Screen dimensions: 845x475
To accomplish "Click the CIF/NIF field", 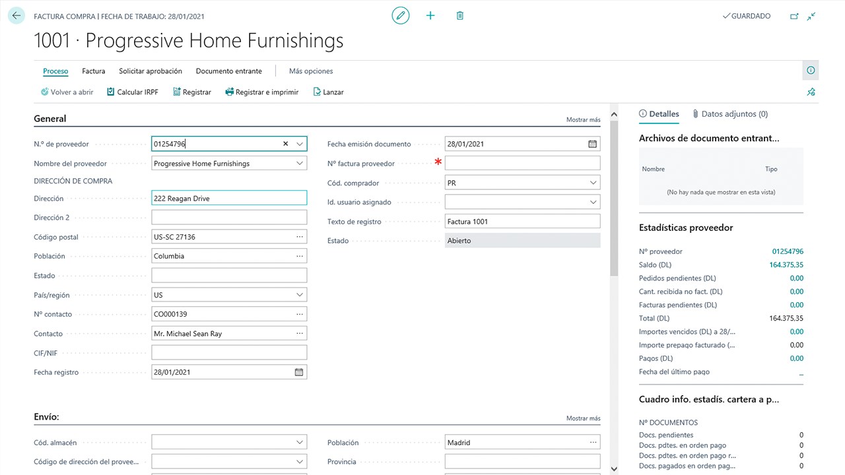I will (x=229, y=353).
